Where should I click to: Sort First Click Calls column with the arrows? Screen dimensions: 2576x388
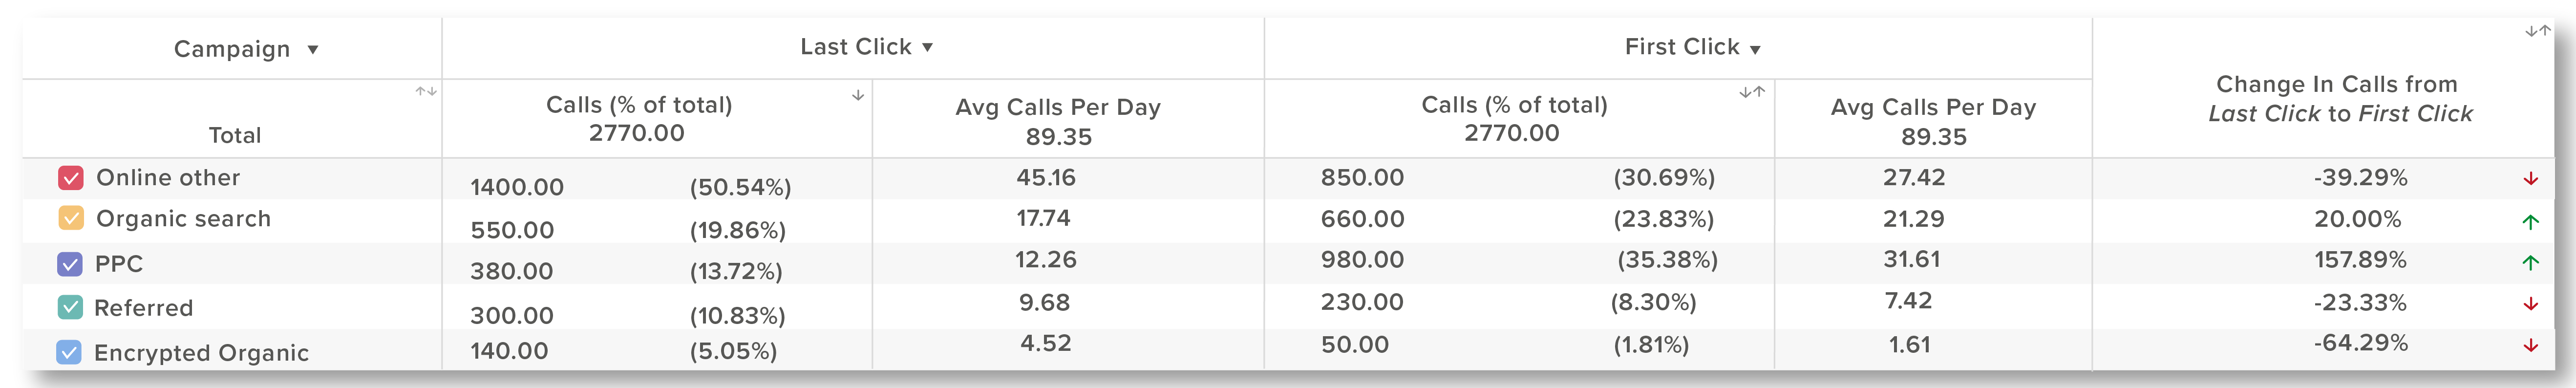[1752, 92]
